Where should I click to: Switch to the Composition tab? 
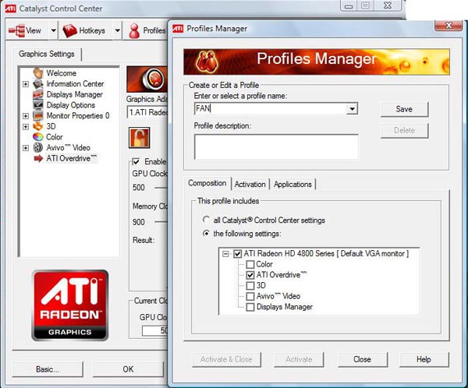point(207,183)
